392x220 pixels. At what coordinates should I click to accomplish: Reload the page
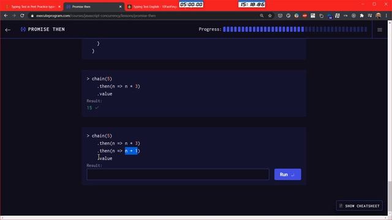(22, 16)
